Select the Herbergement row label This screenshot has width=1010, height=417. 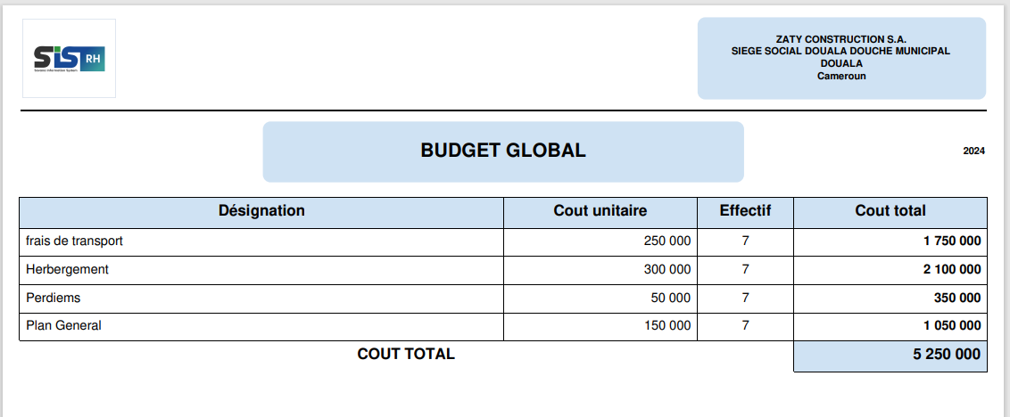pos(67,270)
